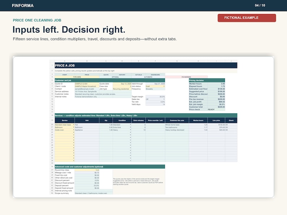Go to the PRICE navigation link

tap(87, 75)
